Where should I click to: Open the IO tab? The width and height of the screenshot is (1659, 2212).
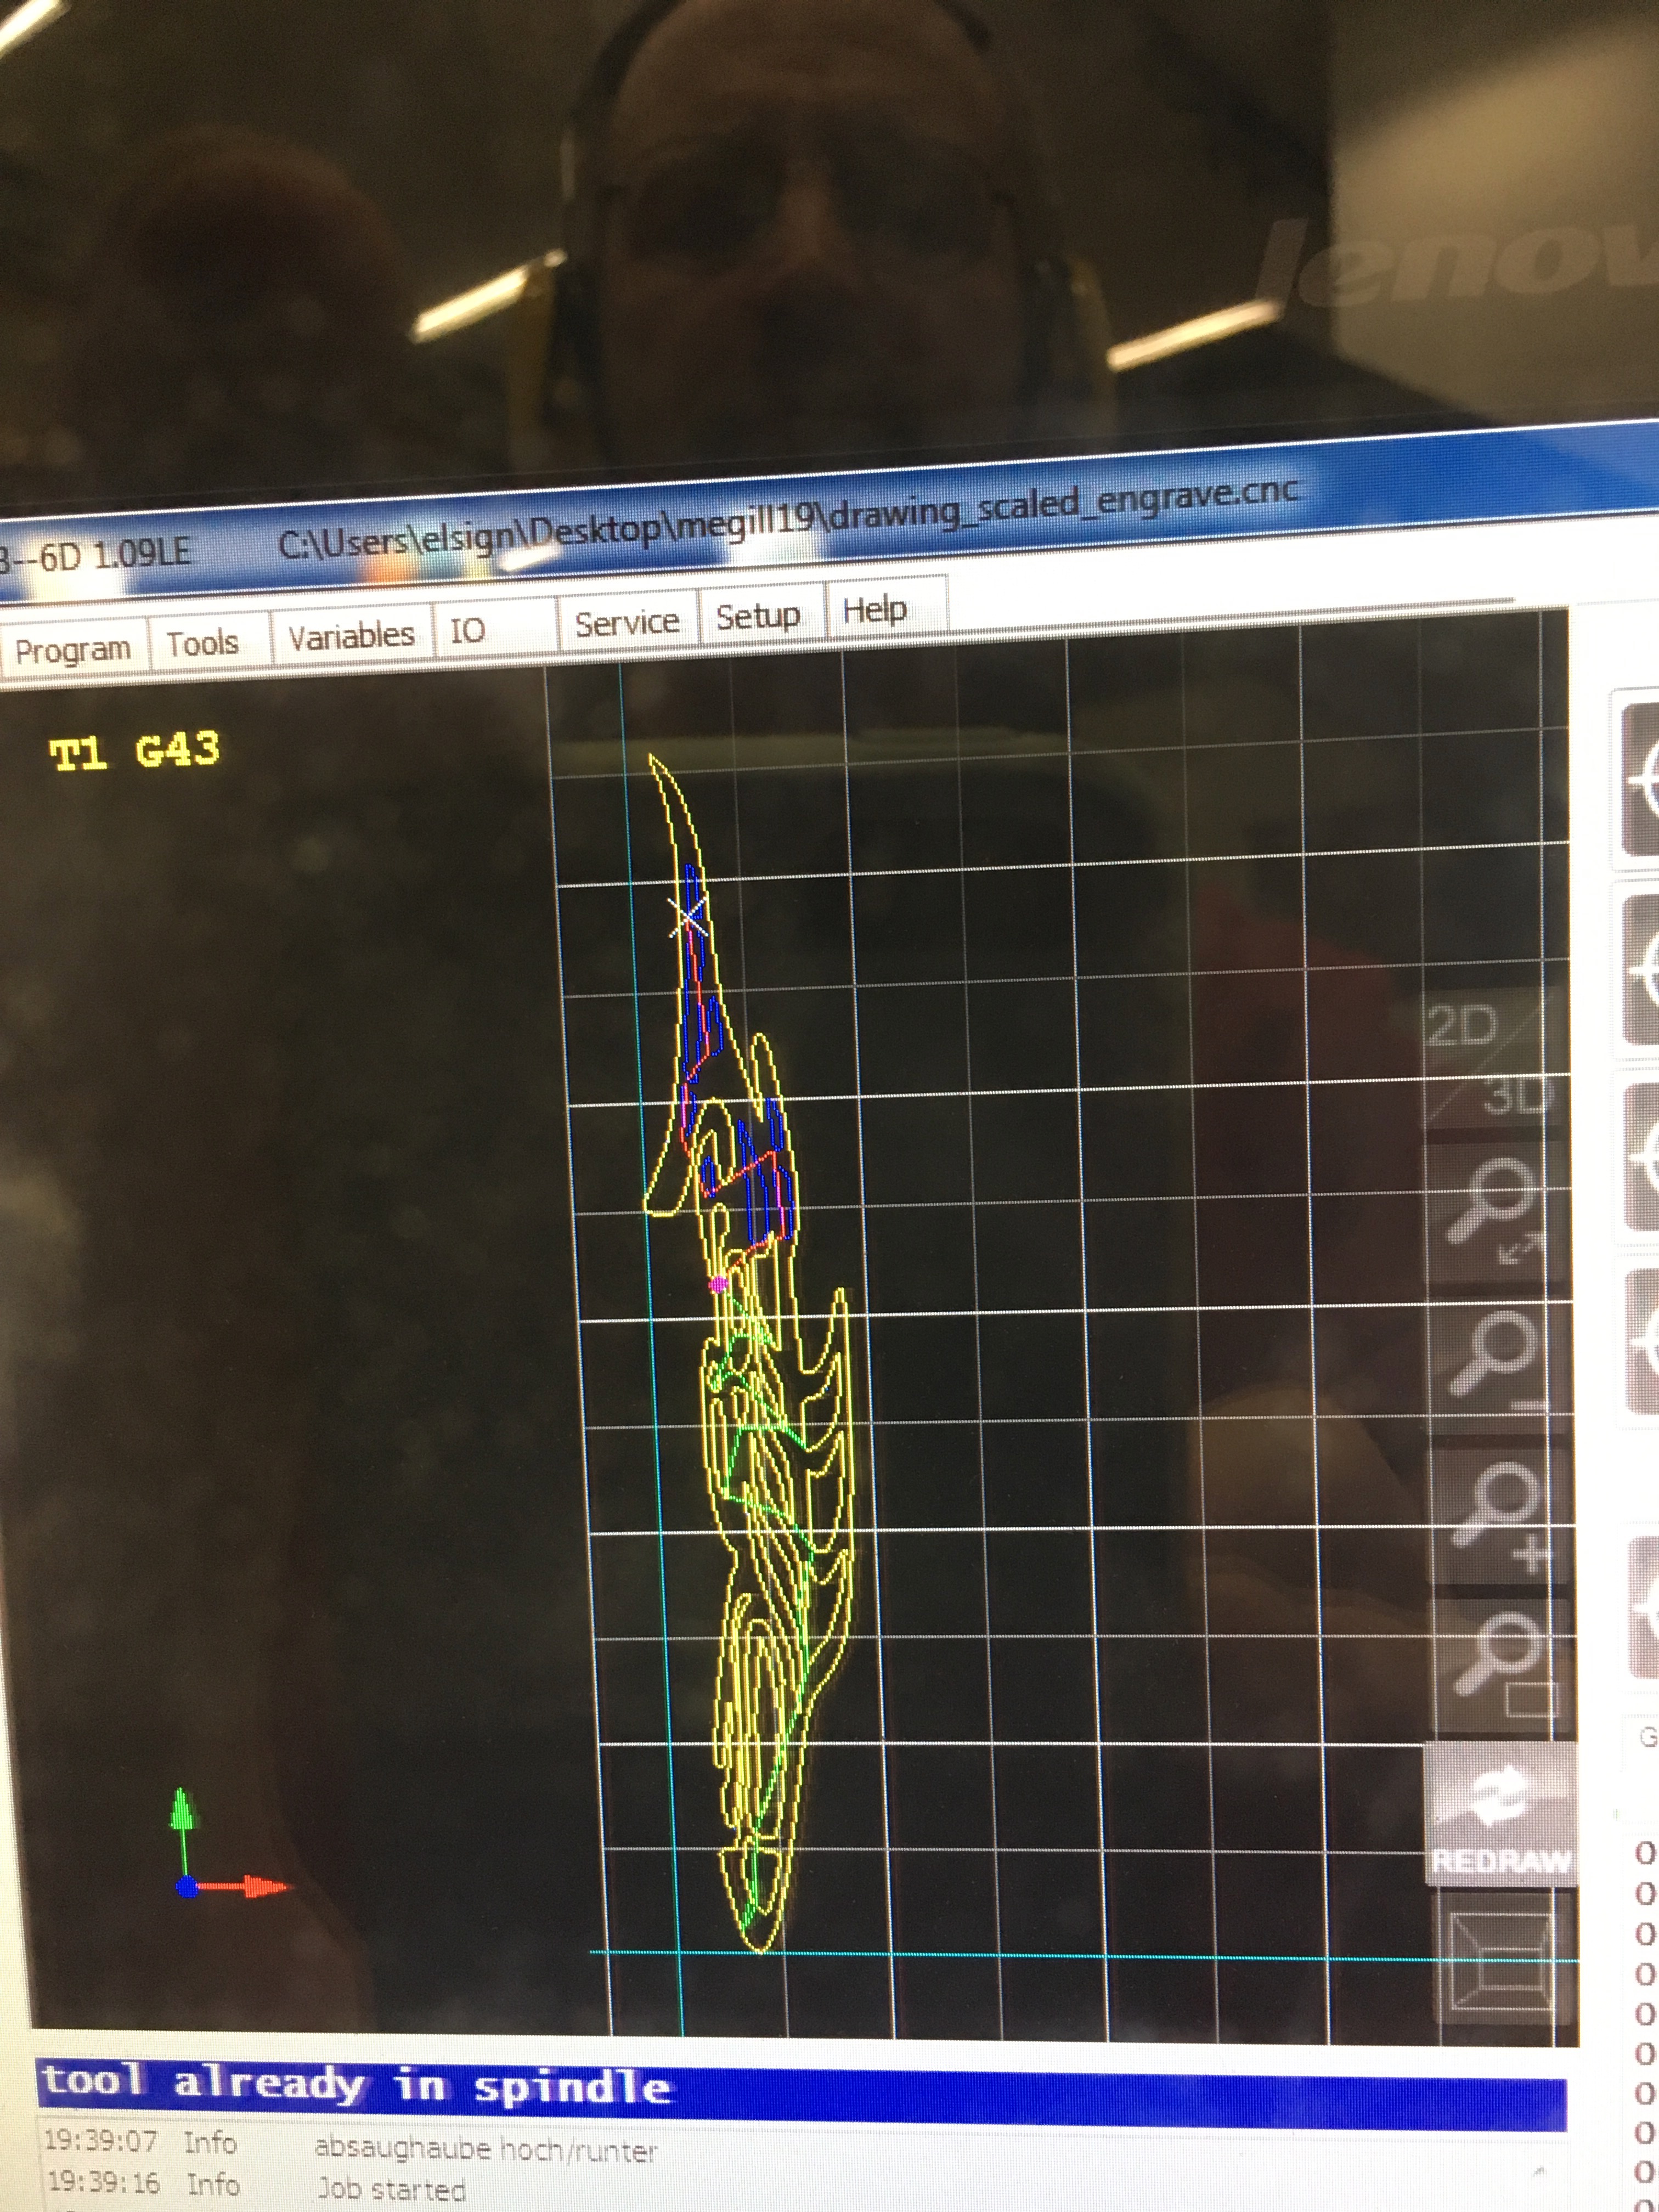pos(467,630)
